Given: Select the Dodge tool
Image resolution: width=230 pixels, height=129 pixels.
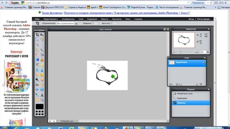Looking at the screenshot, I should coord(37,80).
